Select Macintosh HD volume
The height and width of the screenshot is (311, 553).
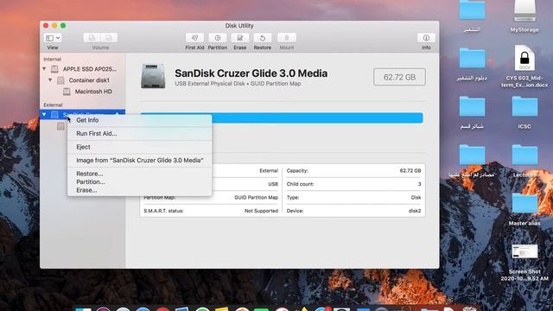pyautogui.click(x=93, y=92)
